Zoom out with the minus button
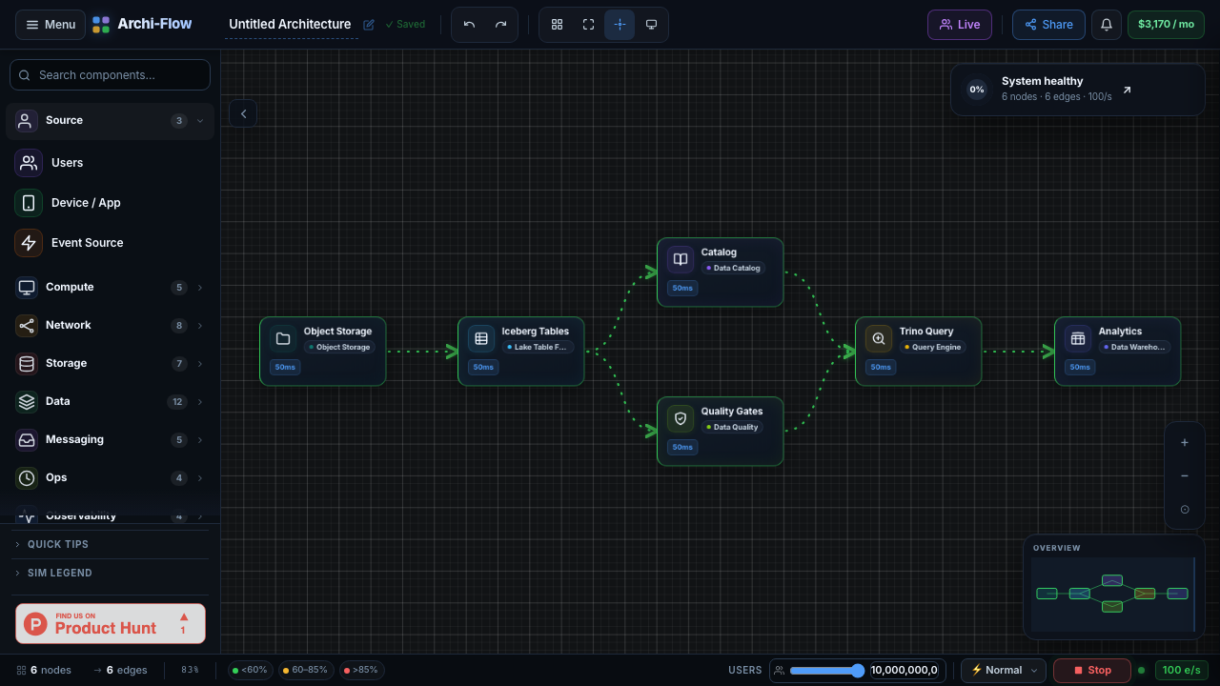 [1185, 476]
